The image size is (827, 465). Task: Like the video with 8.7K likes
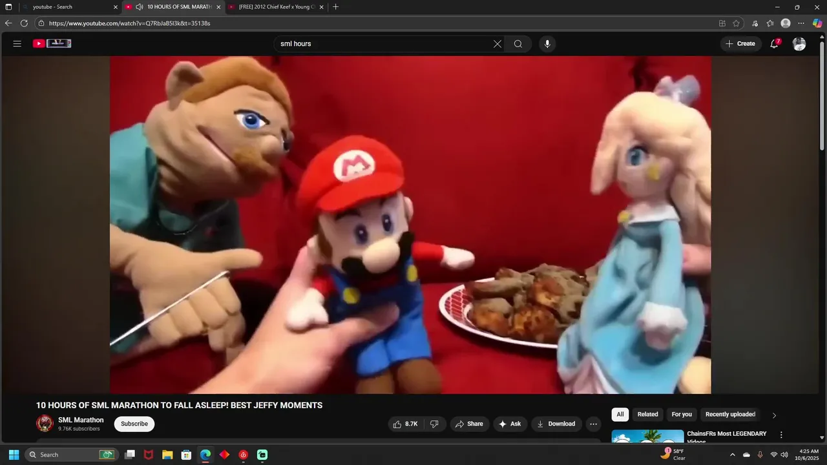[x=406, y=424]
